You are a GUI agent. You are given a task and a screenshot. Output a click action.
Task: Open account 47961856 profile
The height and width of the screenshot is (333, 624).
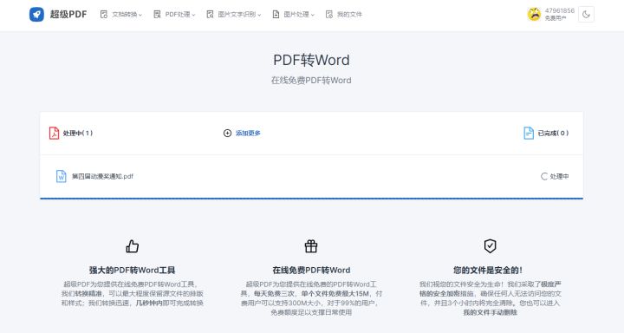pyautogui.click(x=560, y=10)
